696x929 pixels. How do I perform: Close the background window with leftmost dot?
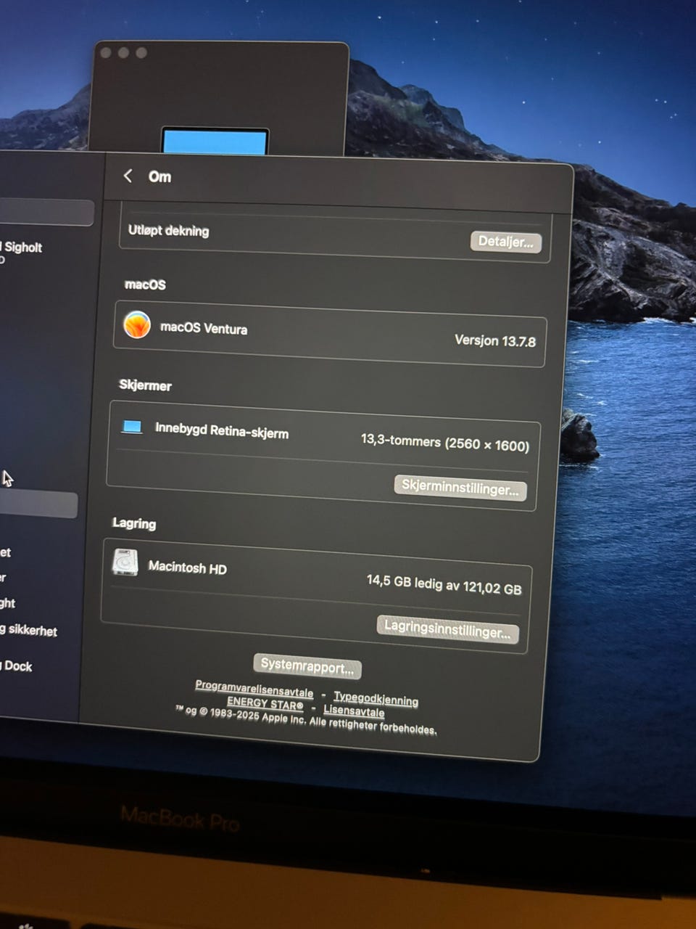(106, 52)
